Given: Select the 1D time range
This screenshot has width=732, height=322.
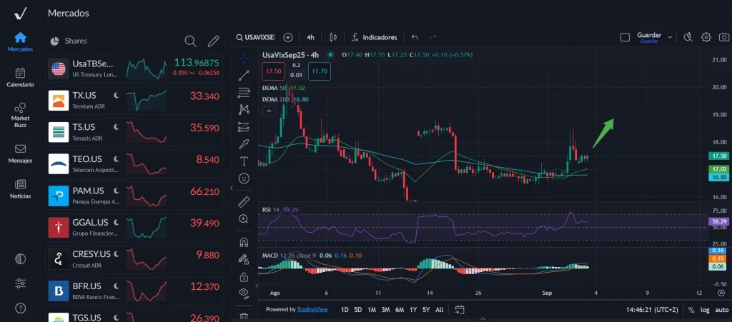Looking at the screenshot, I should pyautogui.click(x=345, y=309).
